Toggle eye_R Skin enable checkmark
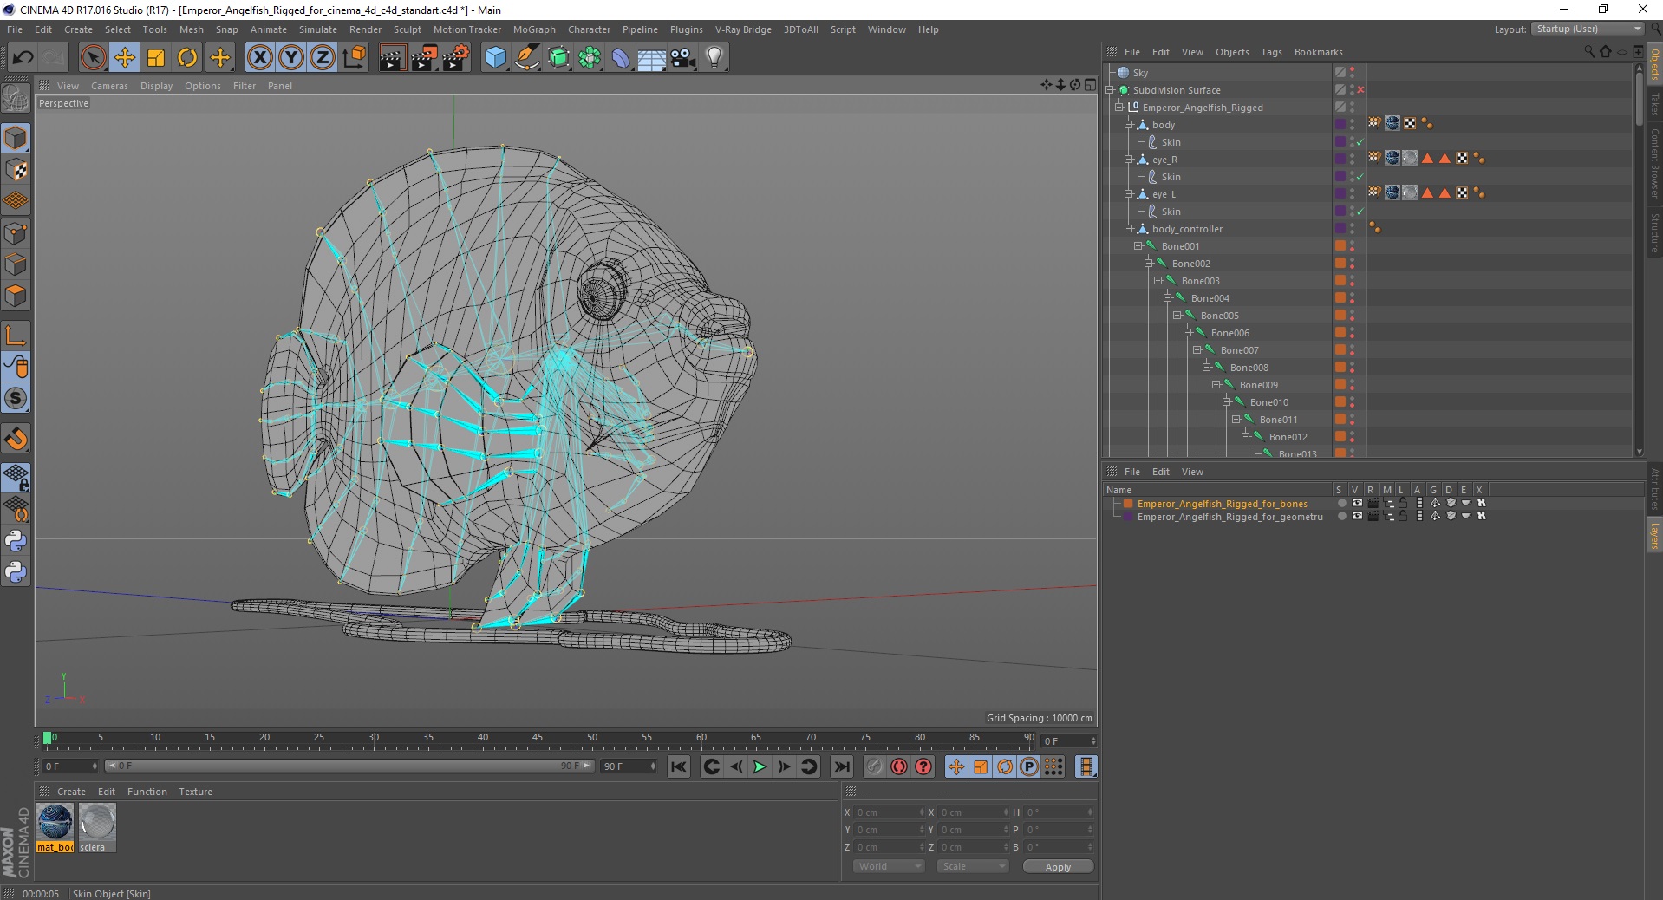 tap(1360, 177)
